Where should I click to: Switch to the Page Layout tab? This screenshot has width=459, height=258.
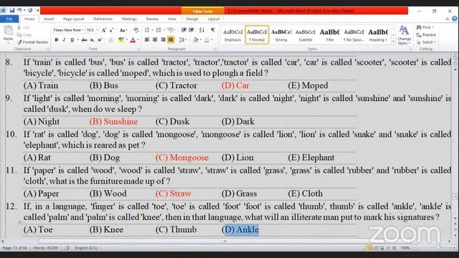point(73,19)
